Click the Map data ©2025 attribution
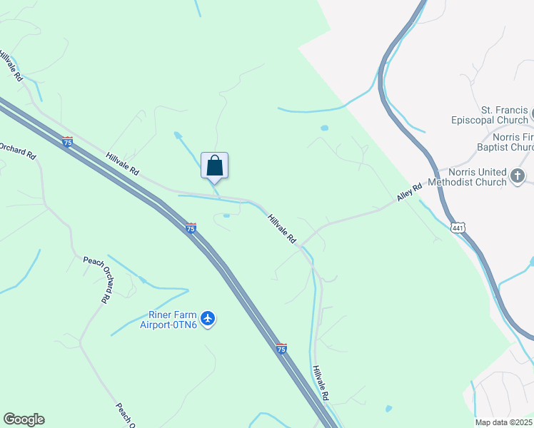The image size is (534, 428). point(504,422)
